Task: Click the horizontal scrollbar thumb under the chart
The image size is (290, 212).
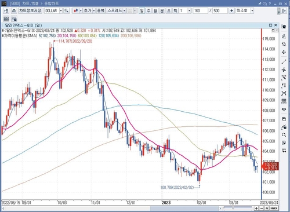Action: tap(184, 209)
